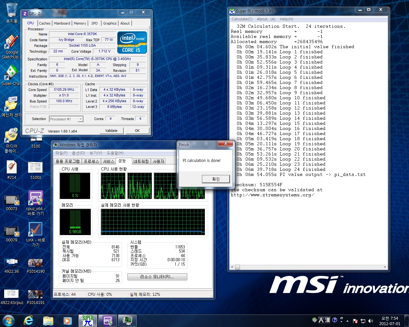The height and width of the screenshot is (327, 409).
Task: Select the 00079 video file icon
Action: (x=12, y=233)
